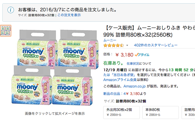Select size option 本体80枚
Viewport: 195px width, 121px height.
(x=161, y=113)
